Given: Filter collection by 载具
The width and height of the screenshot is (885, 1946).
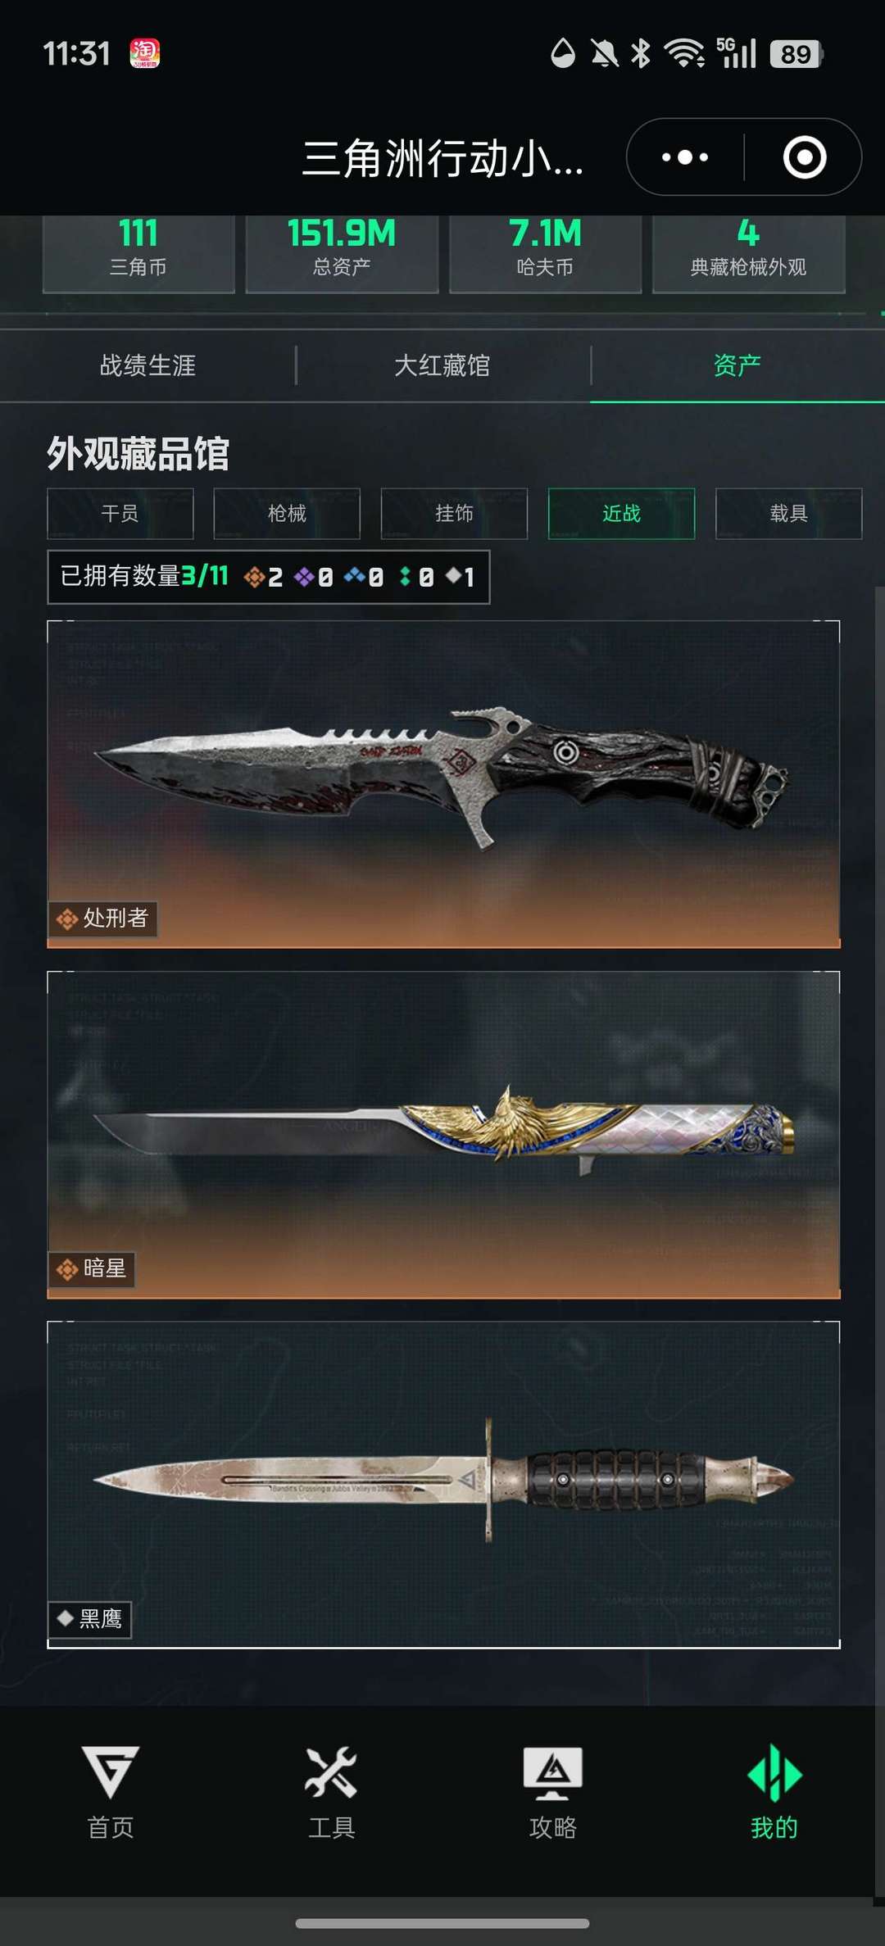Looking at the screenshot, I should coord(788,514).
